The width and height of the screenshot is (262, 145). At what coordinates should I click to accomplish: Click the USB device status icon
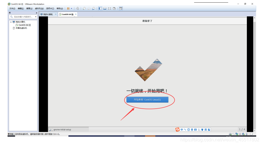[247, 134]
